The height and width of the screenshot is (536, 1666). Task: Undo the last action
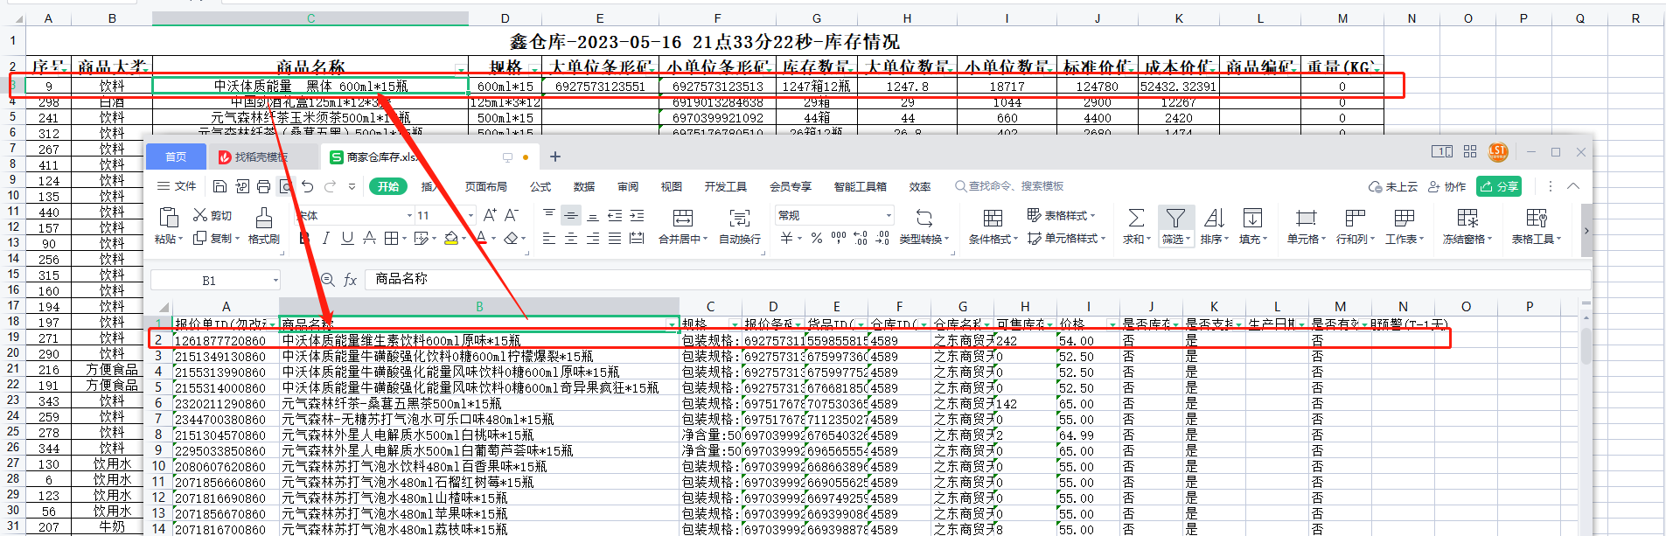pos(307,186)
